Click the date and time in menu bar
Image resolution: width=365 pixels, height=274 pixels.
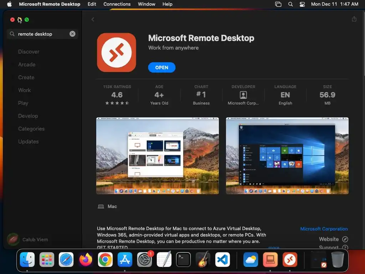pos(334,4)
